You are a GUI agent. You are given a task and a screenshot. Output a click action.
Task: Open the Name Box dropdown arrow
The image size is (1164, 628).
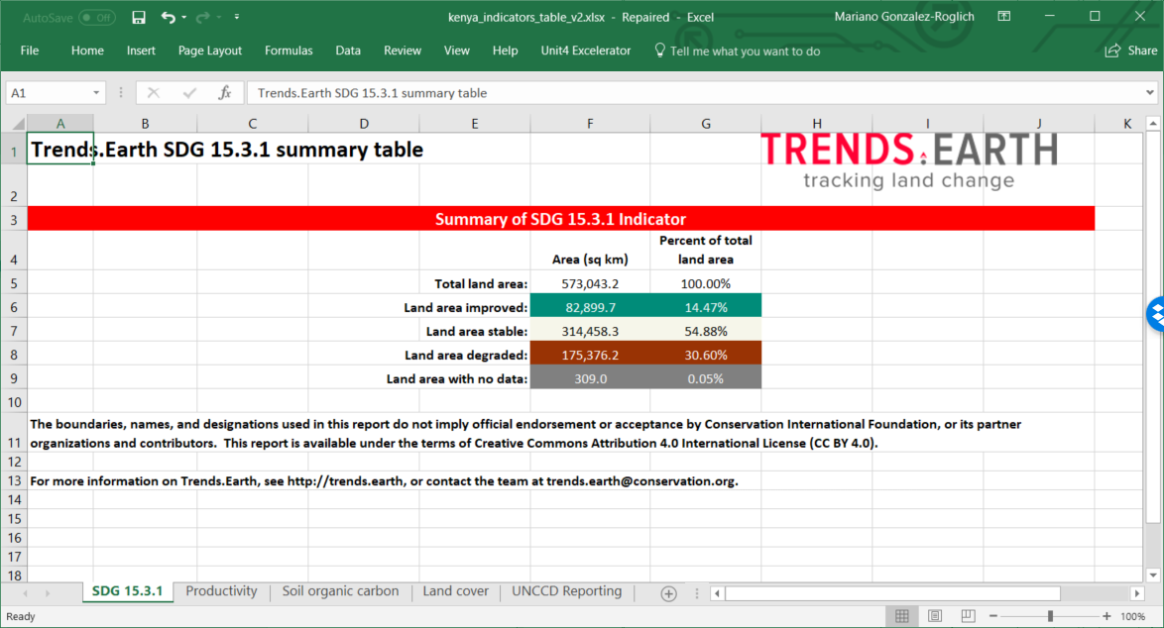coord(96,92)
